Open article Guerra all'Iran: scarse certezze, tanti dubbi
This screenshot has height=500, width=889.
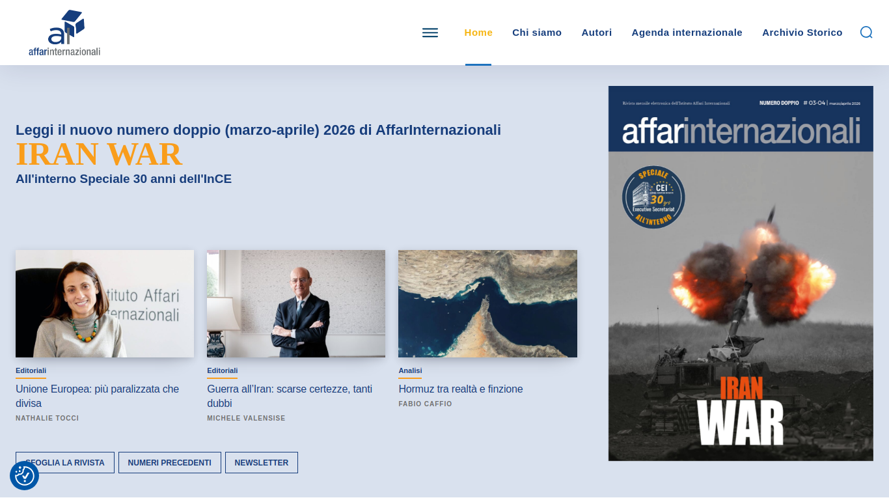(x=290, y=396)
